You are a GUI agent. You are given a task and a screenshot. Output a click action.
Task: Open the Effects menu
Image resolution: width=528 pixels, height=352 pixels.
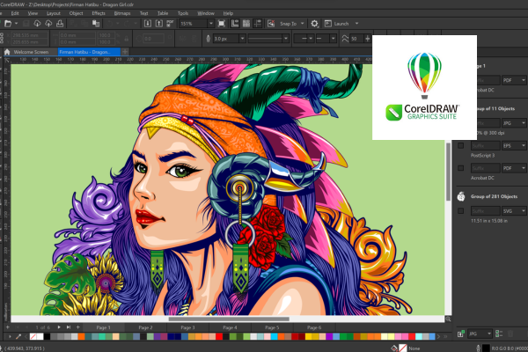click(x=99, y=13)
